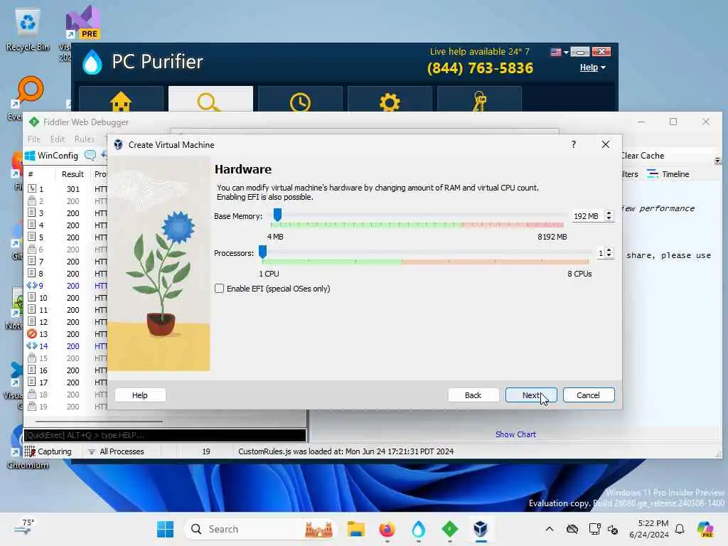
Task: Select Fiddler session row 1 with result 301
Action: coord(65,189)
